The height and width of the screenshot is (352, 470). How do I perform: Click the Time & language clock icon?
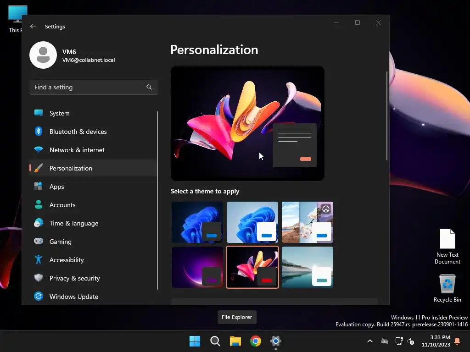click(39, 223)
